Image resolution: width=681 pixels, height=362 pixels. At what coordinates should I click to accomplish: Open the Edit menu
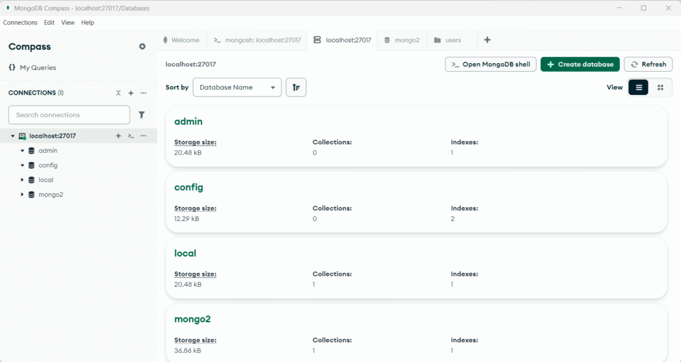click(49, 23)
